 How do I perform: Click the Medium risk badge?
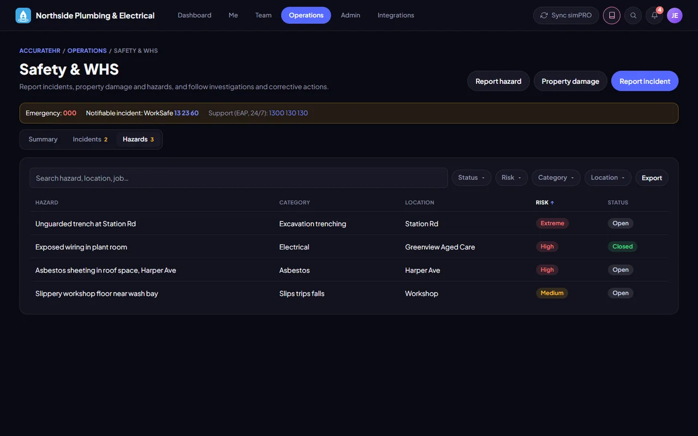(552, 293)
